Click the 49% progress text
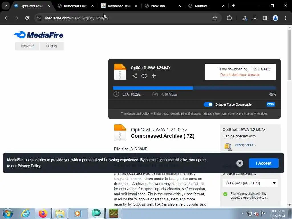The height and width of the screenshot is (219, 292). (272, 94)
